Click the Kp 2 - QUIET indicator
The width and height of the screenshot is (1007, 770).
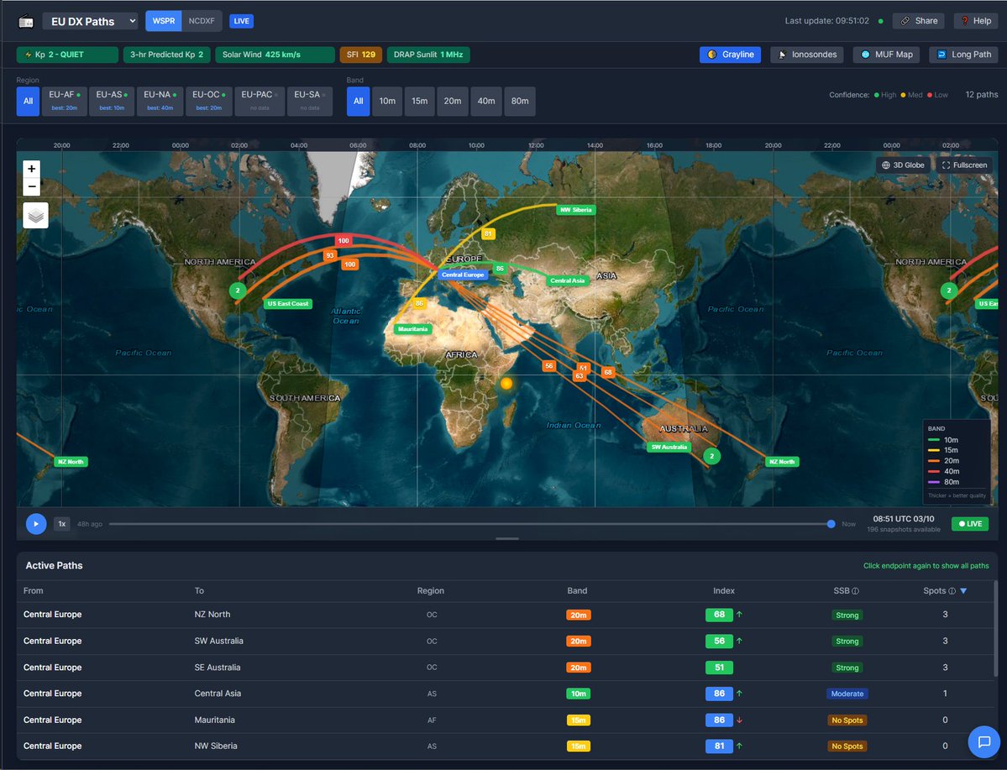67,55
